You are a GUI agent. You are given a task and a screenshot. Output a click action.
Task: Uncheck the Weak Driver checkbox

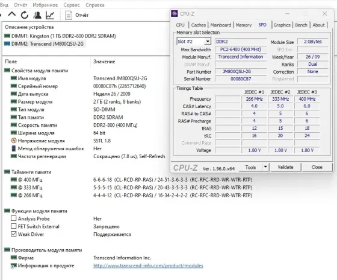pos(13,234)
